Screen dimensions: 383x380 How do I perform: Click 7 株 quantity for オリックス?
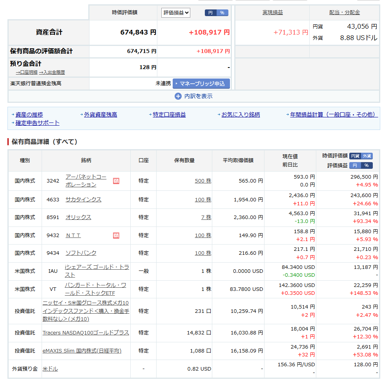[206, 217]
